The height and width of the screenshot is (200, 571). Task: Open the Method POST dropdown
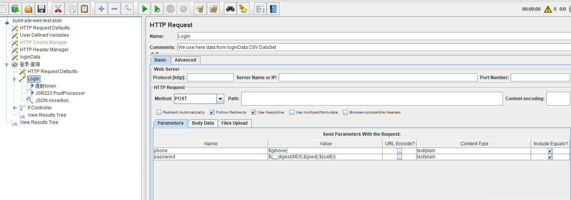pos(220,99)
